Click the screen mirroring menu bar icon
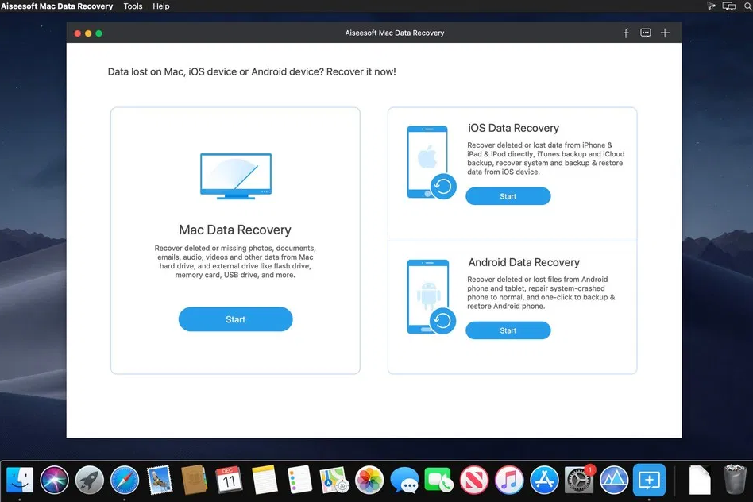The height and width of the screenshot is (502, 753). coord(728,6)
